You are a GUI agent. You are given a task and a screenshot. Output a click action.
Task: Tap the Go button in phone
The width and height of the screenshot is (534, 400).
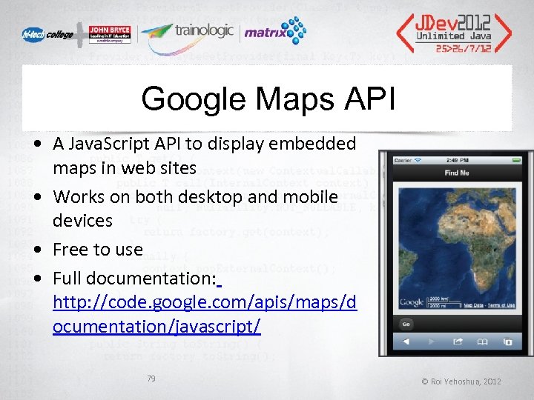tap(406, 324)
